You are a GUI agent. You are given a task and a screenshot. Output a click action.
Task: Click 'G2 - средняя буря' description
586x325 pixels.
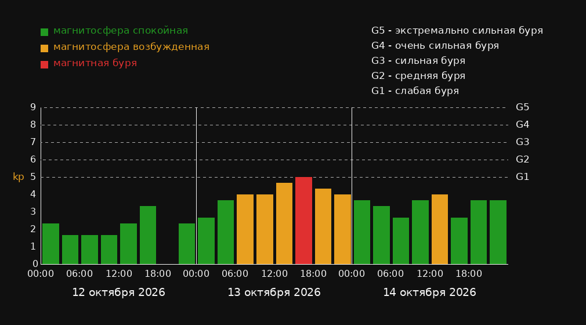tap(418, 76)
